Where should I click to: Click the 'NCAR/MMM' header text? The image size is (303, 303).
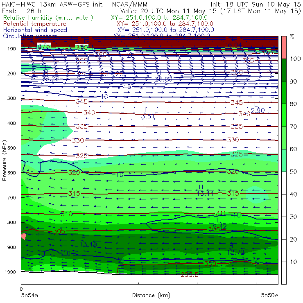130,5
